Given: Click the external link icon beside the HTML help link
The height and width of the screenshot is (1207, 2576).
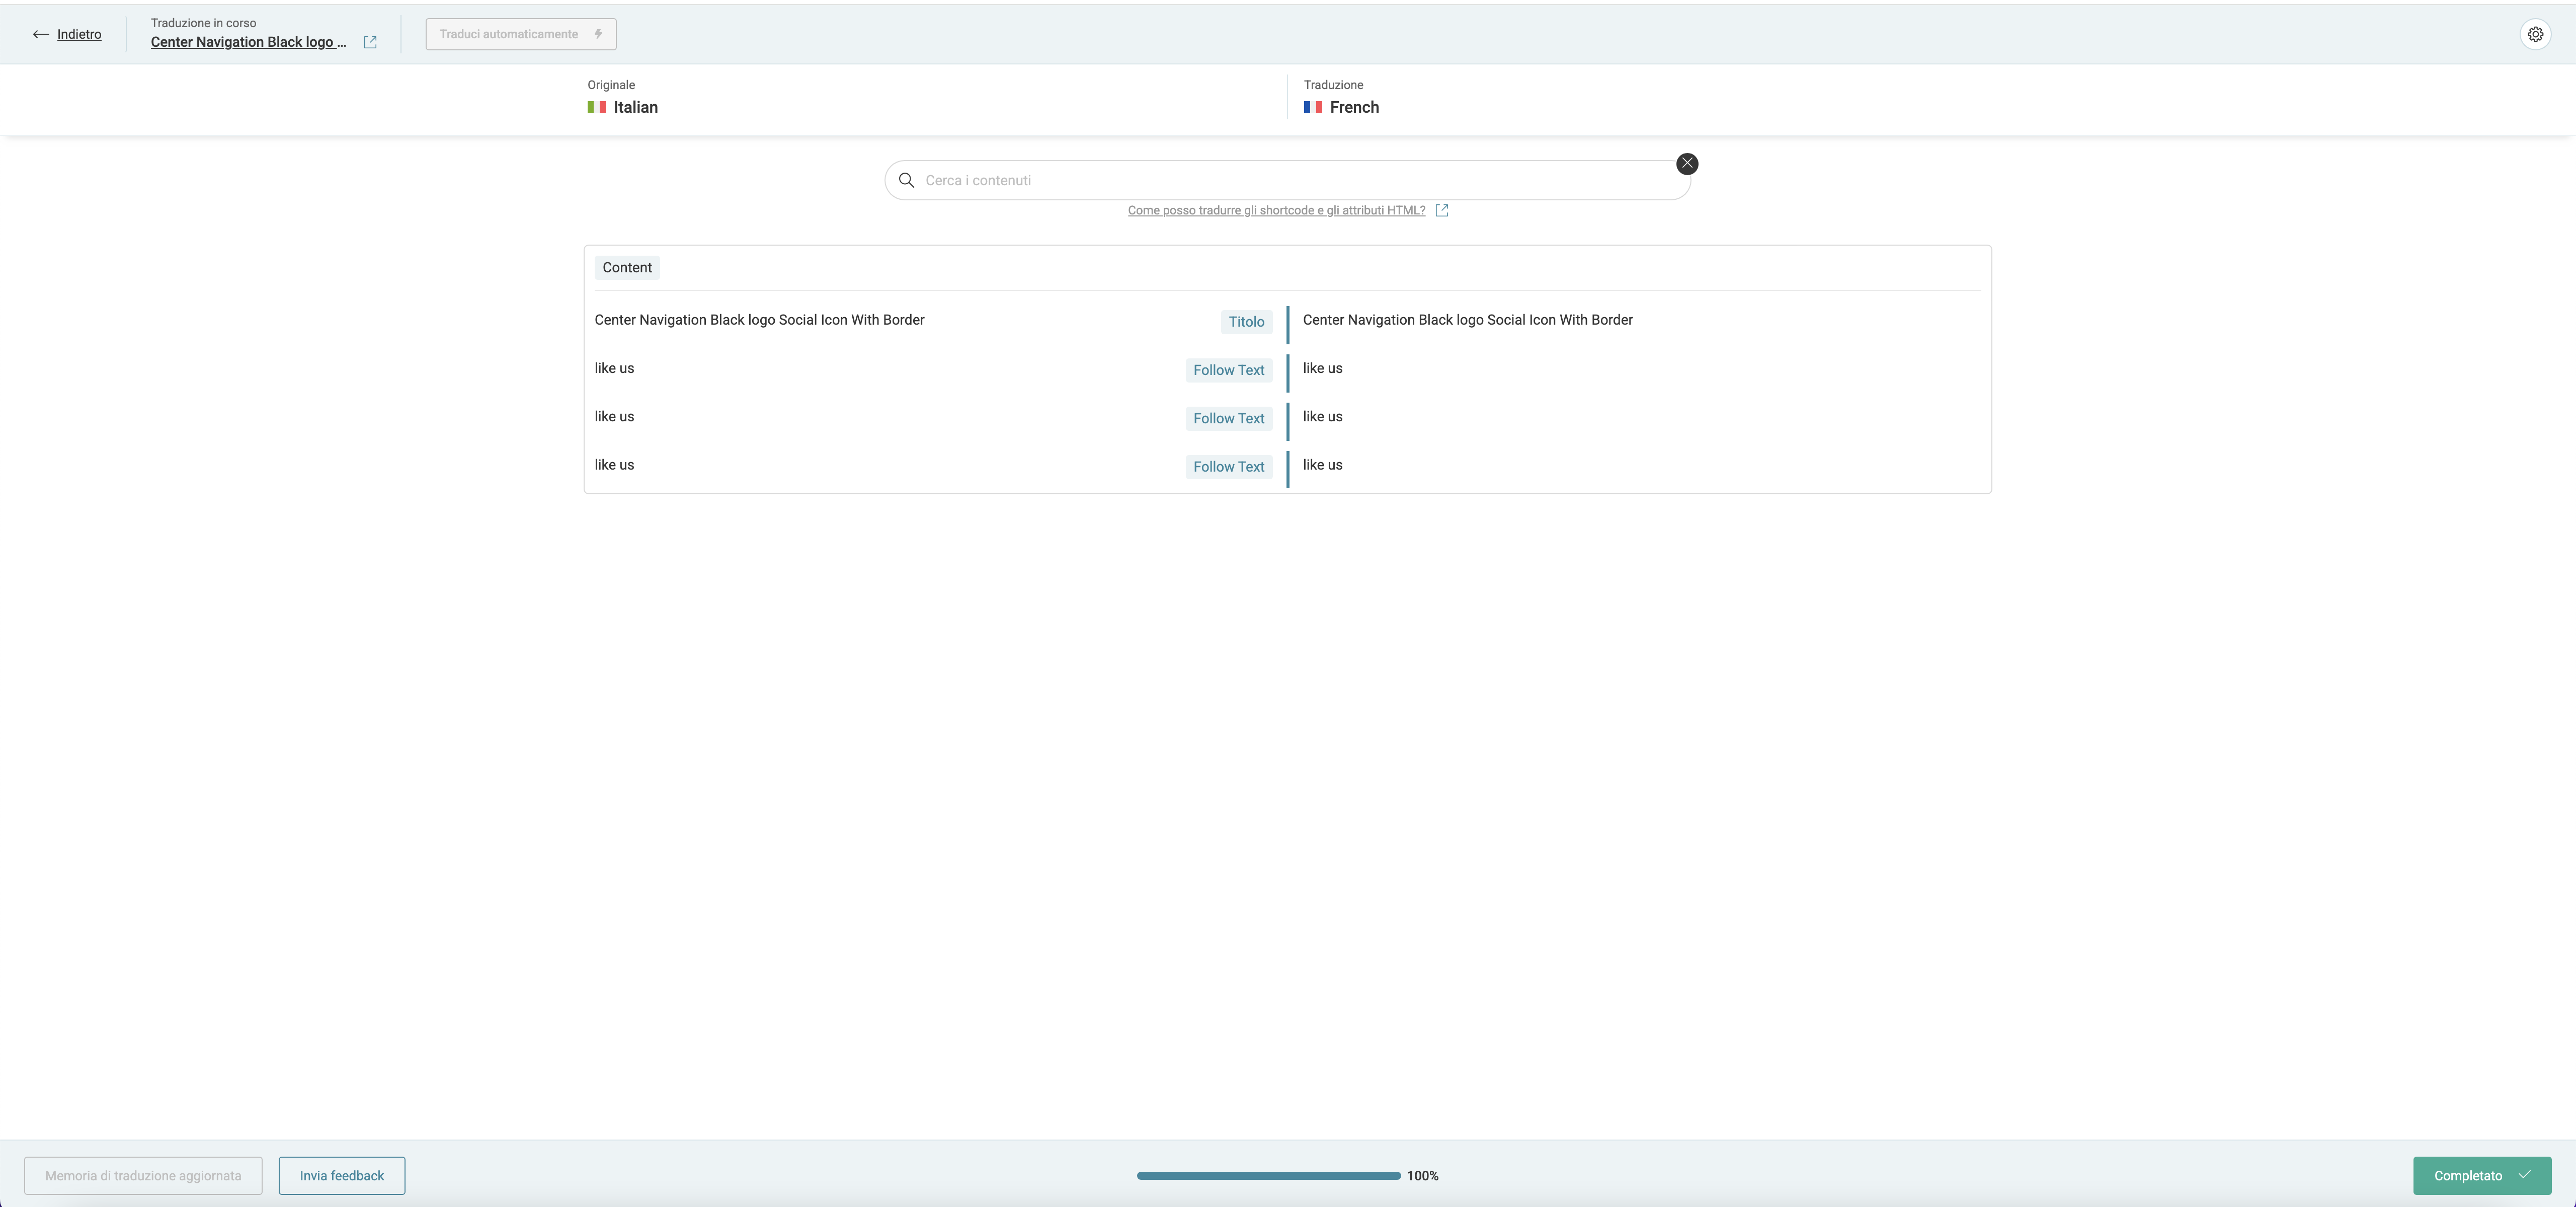Looking at the screenshot, I should 1441,210.
